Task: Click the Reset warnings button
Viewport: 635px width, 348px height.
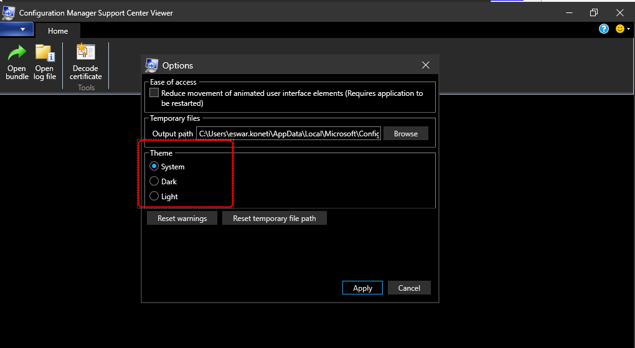Action: (x=182, y=219)
